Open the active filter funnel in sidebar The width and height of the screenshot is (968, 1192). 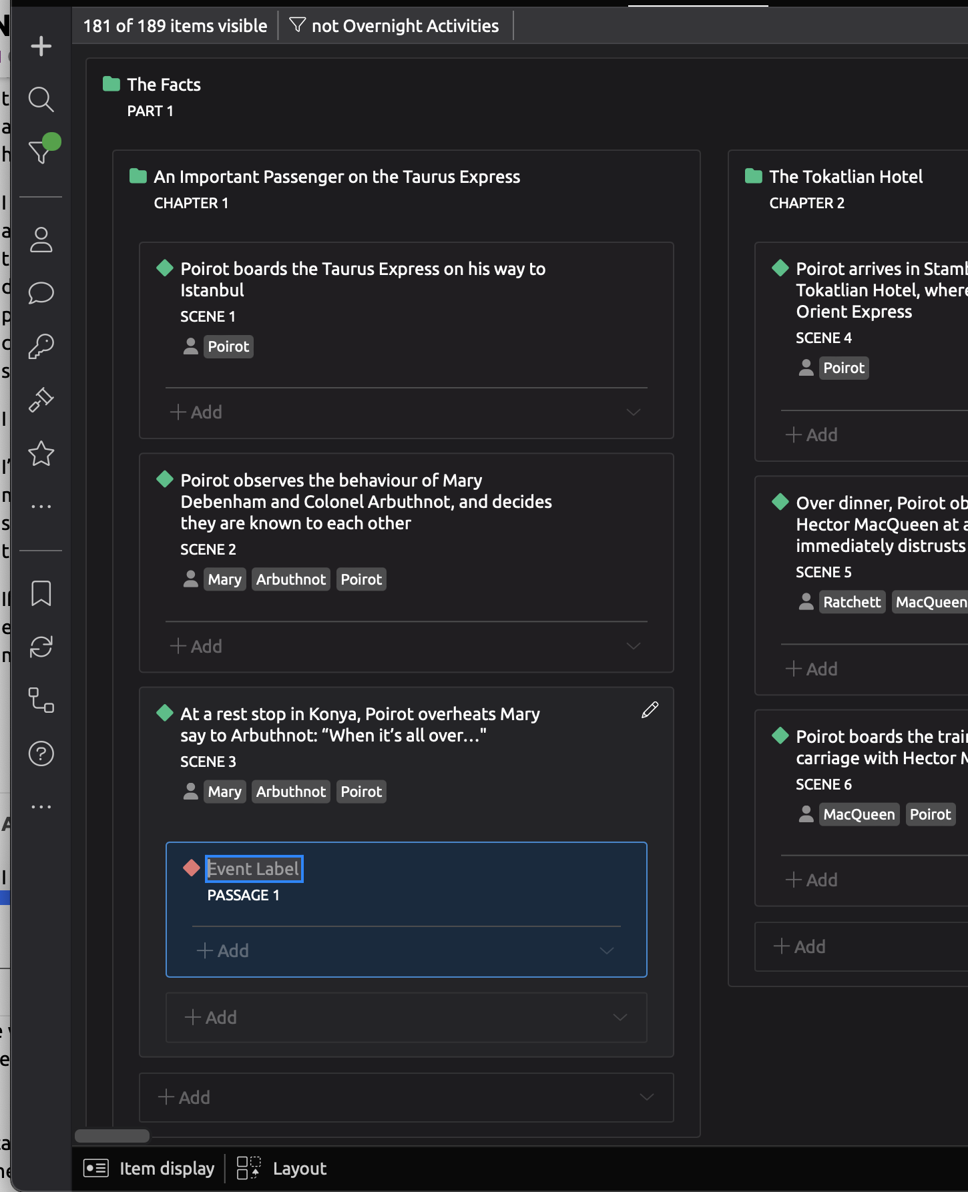click(x=41, y=151)
